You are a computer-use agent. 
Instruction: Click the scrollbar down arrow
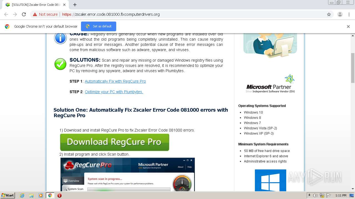(x=353, y=189)
